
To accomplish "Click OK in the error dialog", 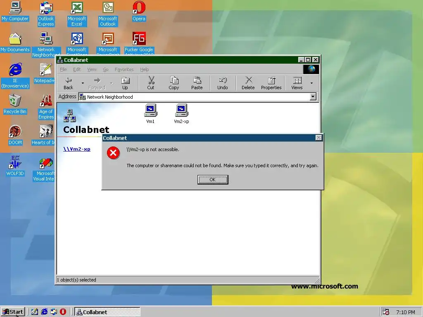I will point(213,180).
